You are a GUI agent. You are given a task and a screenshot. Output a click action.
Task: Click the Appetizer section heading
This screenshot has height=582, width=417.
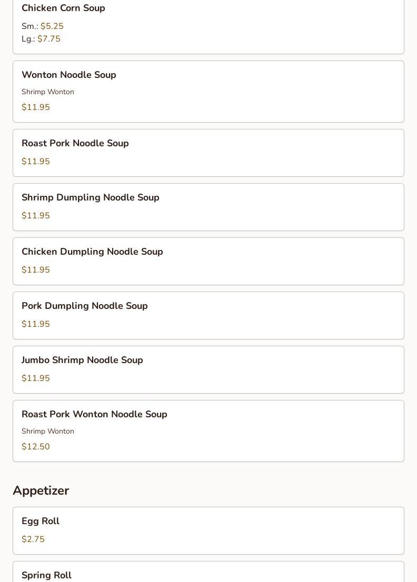point(41,490)
